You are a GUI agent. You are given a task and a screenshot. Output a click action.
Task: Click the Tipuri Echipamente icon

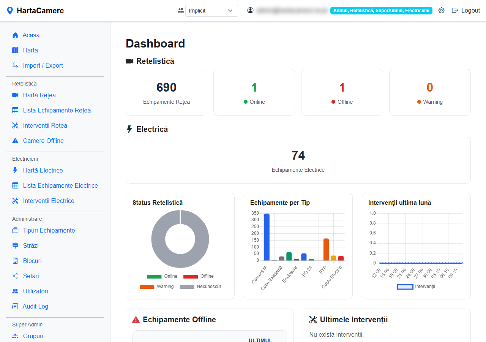[15, 230]
